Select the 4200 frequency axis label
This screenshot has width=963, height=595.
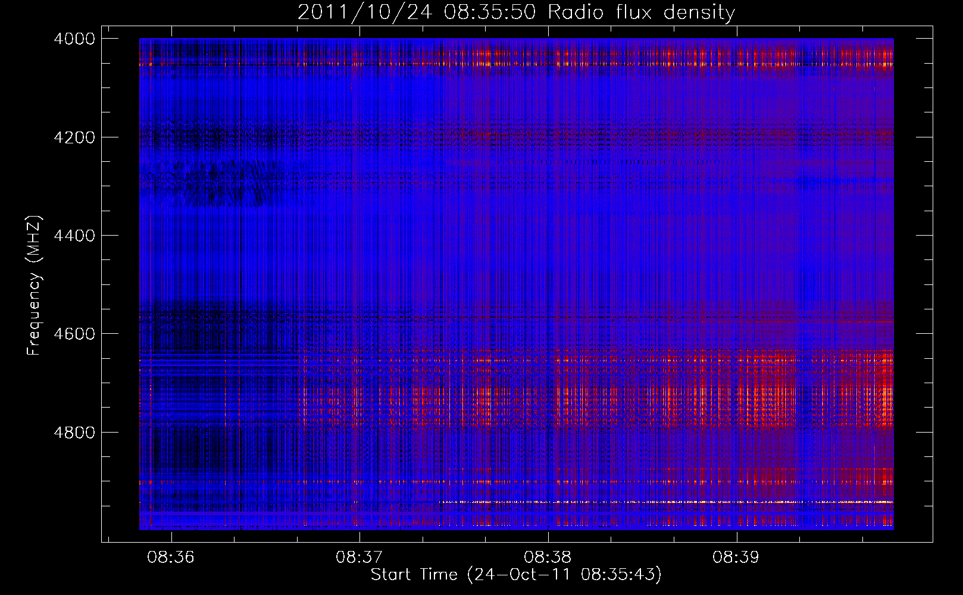pyautogui.click(x=74, y=137)
